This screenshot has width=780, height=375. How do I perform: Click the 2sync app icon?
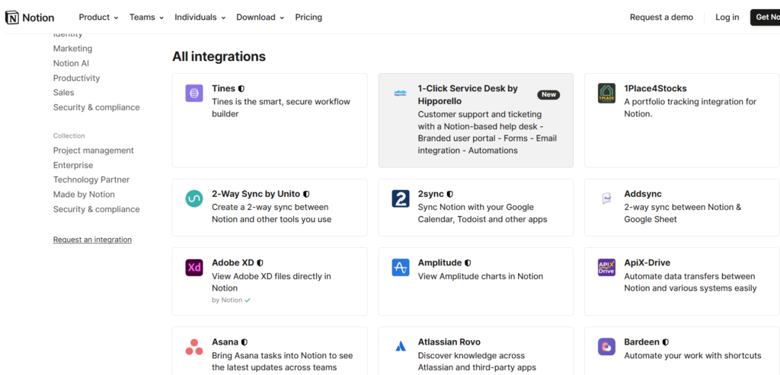point(400,199)
